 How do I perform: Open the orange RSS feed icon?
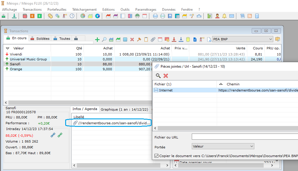coord(250,16)
